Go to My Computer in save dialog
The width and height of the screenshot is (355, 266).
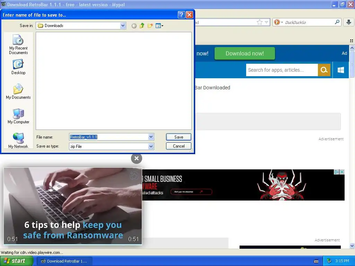pos(18,116)
